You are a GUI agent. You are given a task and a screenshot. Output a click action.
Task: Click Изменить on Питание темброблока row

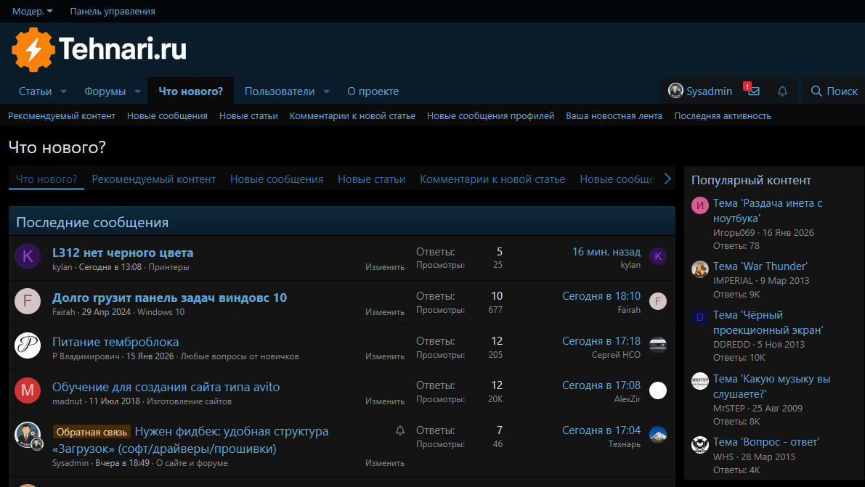click(x=384, y=356)
